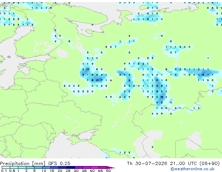Click the above-50 mm legend arrow tip
The height and width of the screenshot is (172, 222).
coord(111,167)
